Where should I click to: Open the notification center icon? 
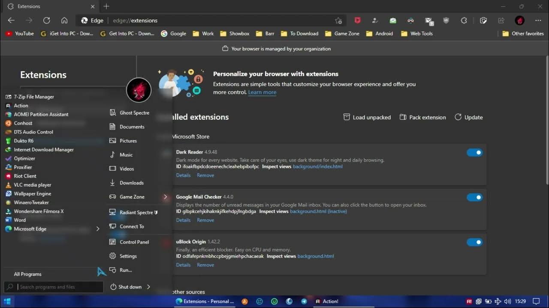click(536, 301)
